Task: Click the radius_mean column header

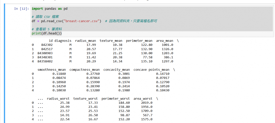Action: click(x=86, y=41)
